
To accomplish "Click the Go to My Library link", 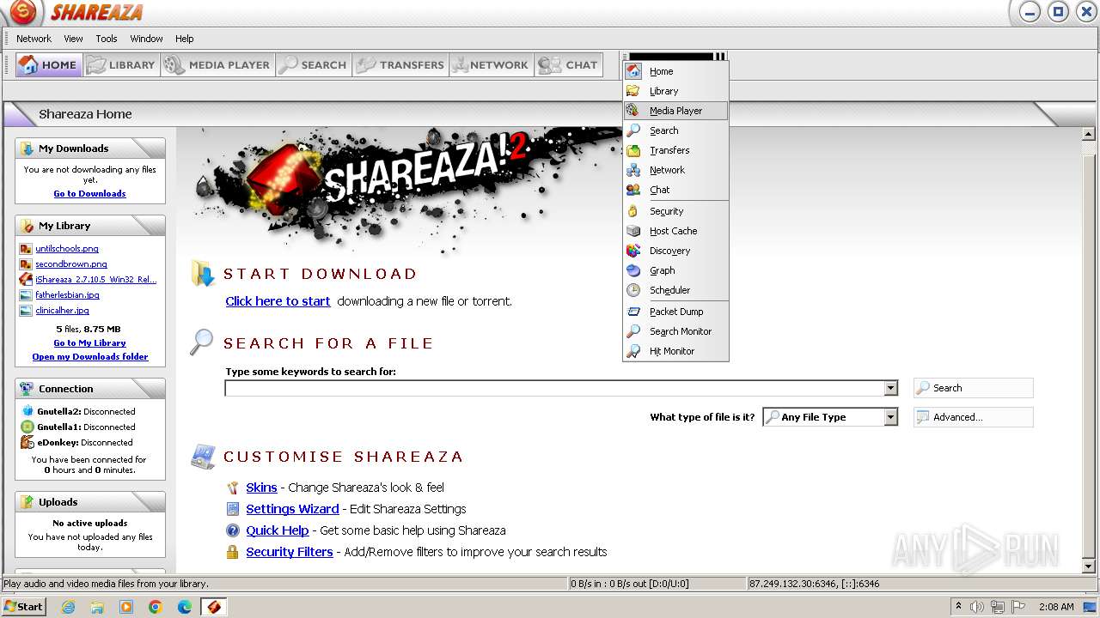I will tap(89, 343).
